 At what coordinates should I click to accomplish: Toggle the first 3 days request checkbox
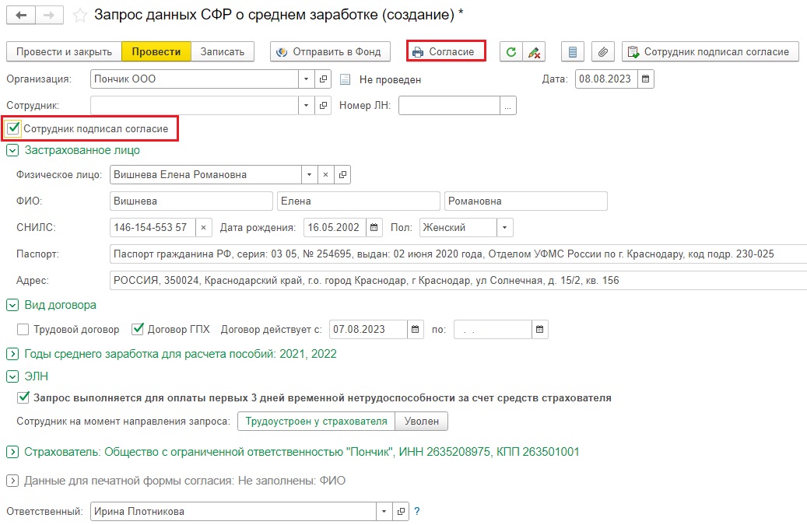coord(23,397)
